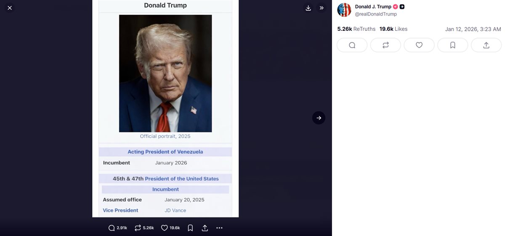Toggle the heart pill button in side panel
The image size is (505, 236).
[x=419, y=45]
